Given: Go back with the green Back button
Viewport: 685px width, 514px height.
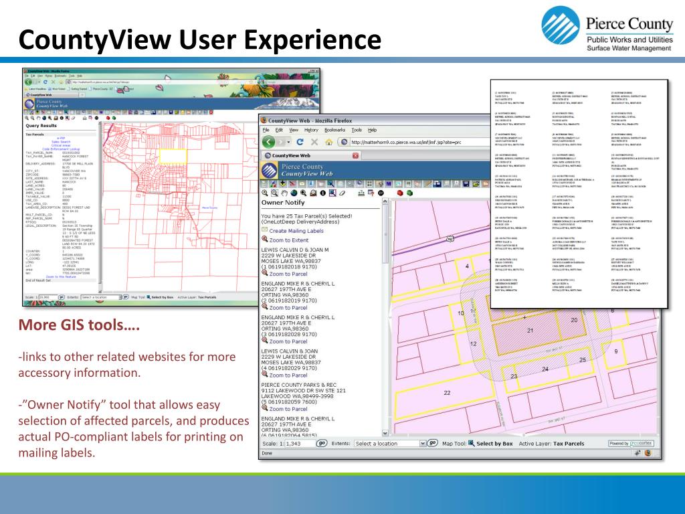Looking at the screenshot, I should pos(269,142).
